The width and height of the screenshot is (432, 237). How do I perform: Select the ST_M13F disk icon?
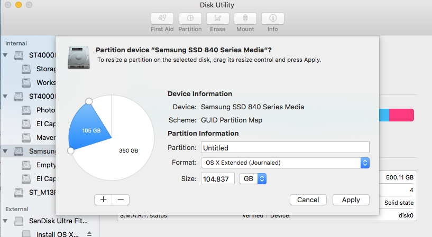pos(20,192)
